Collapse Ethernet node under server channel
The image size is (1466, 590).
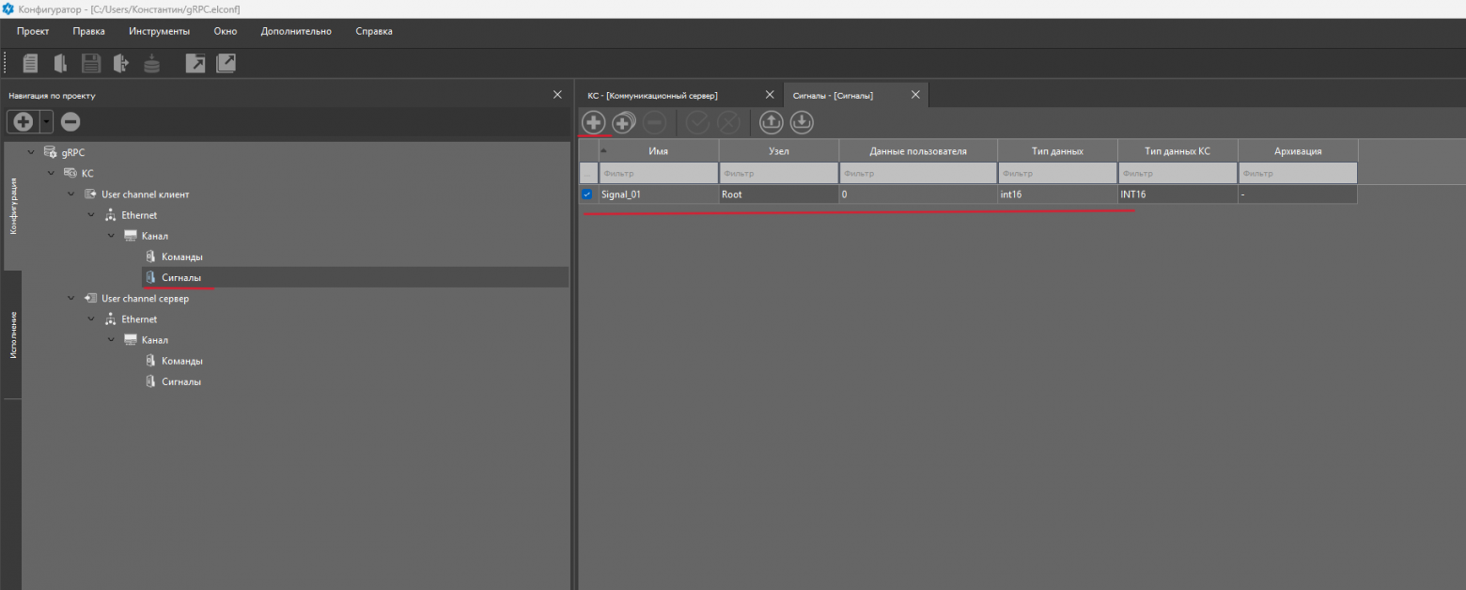point(91,319)
